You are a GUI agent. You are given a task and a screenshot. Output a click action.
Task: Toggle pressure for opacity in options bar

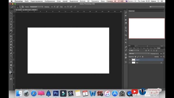pyautogui.click(x=57, y=7)
